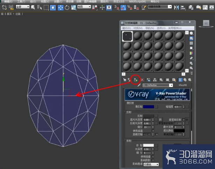215x169 pixels.
Task: Toggle the 影响阴影 checkbox
Action: pos(153,160)
